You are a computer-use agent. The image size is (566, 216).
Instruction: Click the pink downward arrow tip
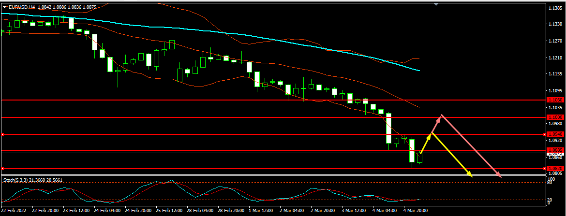(x=500, y=177)
